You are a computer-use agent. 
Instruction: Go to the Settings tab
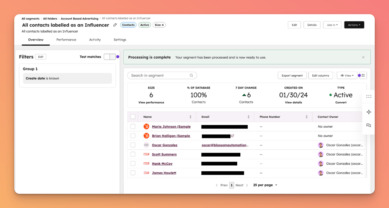coord(120,40)
